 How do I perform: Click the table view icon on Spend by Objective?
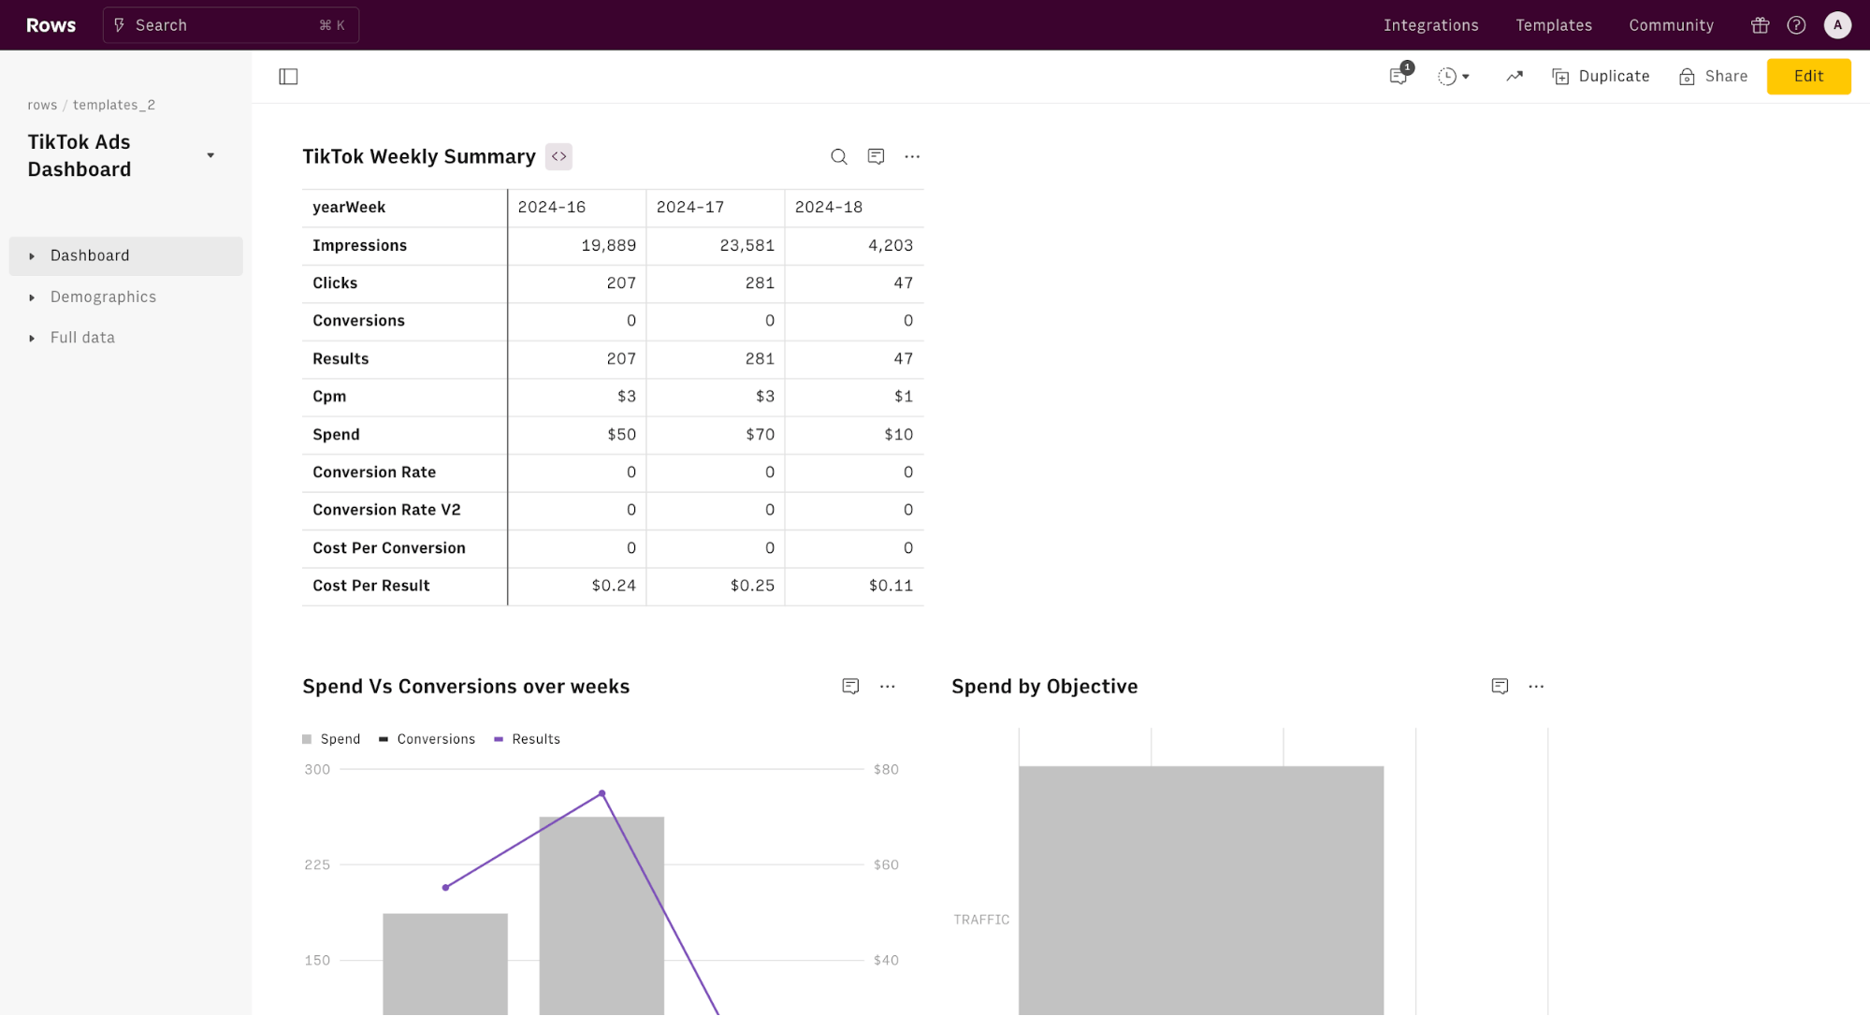(x=1500, y=686)
